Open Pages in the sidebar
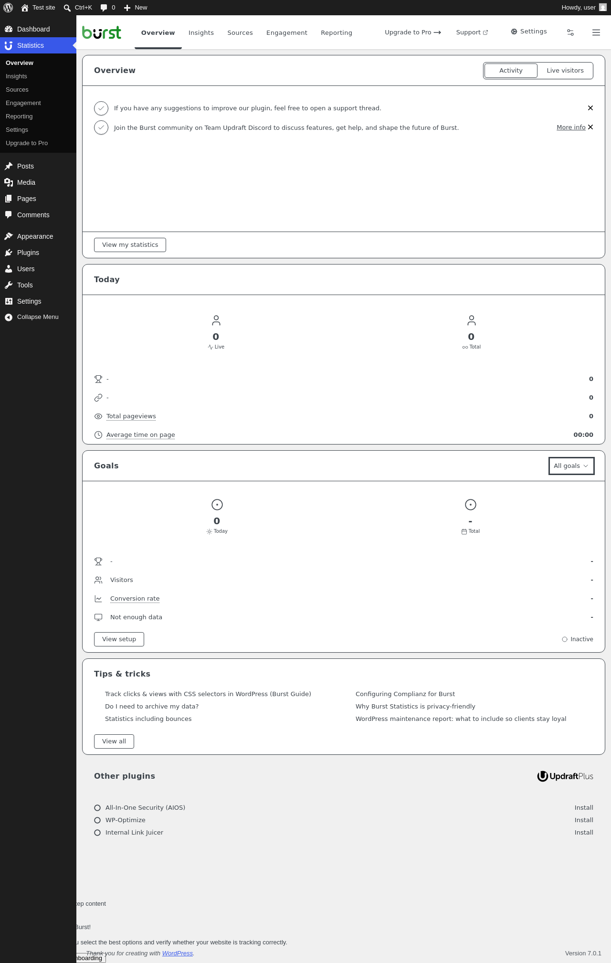611x963 pixels. click(x=38, y=199)
